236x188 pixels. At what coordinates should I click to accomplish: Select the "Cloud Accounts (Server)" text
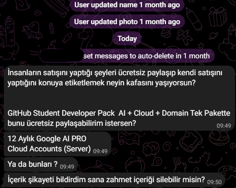[x=49, y=149]
